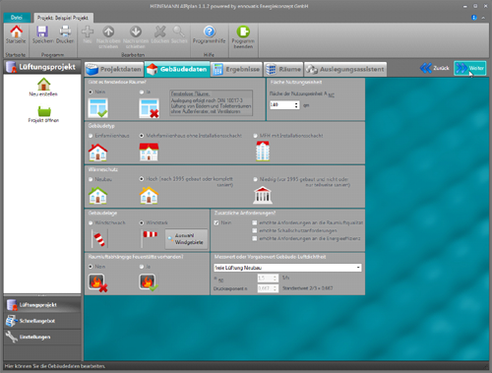Select Mehrfamilienhaus ohne Installationsschacht option
The height and width of the screenshot is (373, 492).
pos(142,136)
